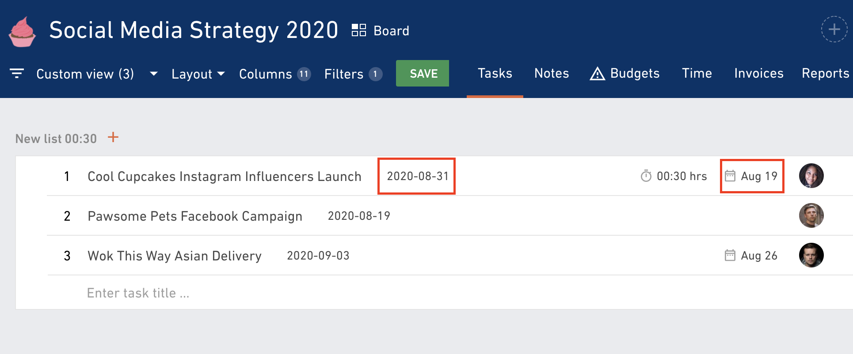The image size is (853, 354).
Task: Click the Board label
Action: (391, 31)
